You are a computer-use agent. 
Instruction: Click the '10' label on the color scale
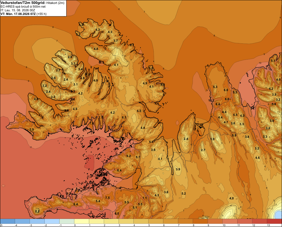click(224, 225)
